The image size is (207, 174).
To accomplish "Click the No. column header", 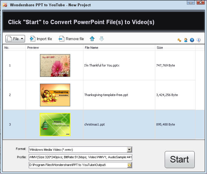I will coord(14,48).
